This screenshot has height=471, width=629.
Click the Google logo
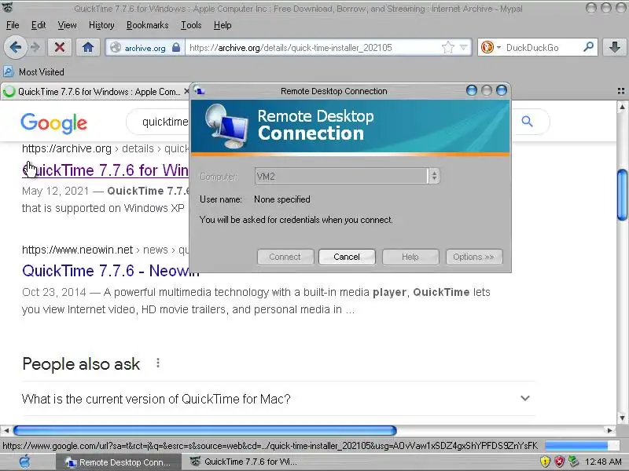(x=53, y=122)
